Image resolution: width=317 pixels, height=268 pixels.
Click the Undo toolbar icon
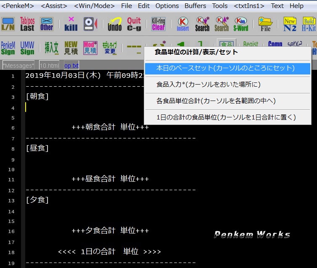click(x=115, y=24)
